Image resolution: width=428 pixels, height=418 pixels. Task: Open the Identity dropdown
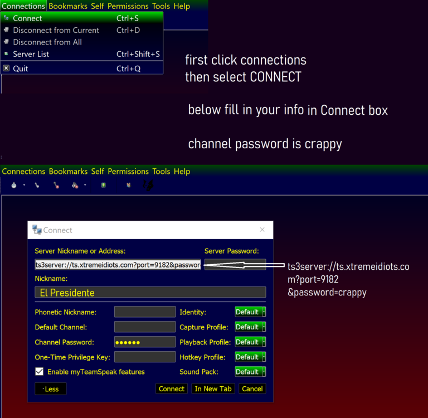(x=250, y=312)
